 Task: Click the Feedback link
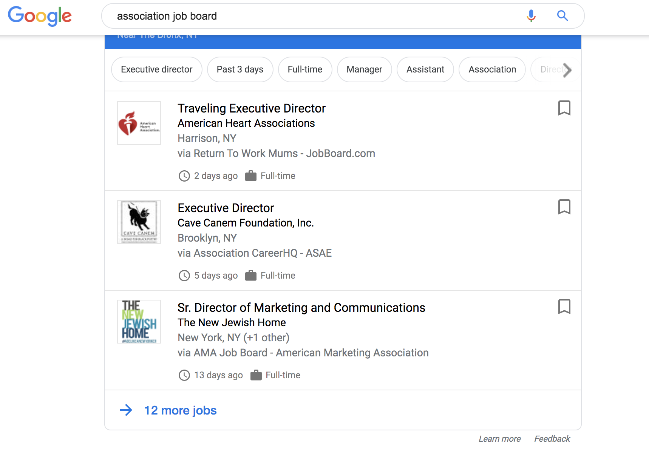(x=552, y=439)
